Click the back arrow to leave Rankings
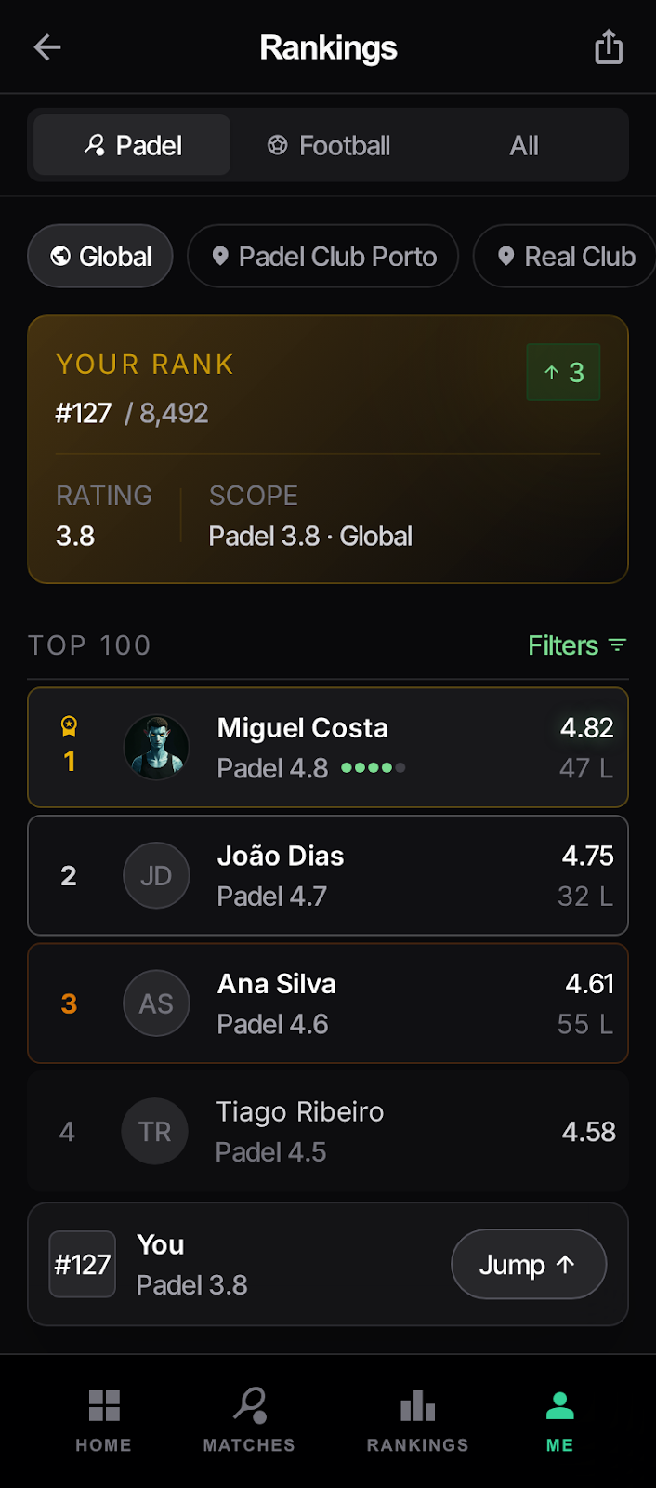 (x=47, y=46)
